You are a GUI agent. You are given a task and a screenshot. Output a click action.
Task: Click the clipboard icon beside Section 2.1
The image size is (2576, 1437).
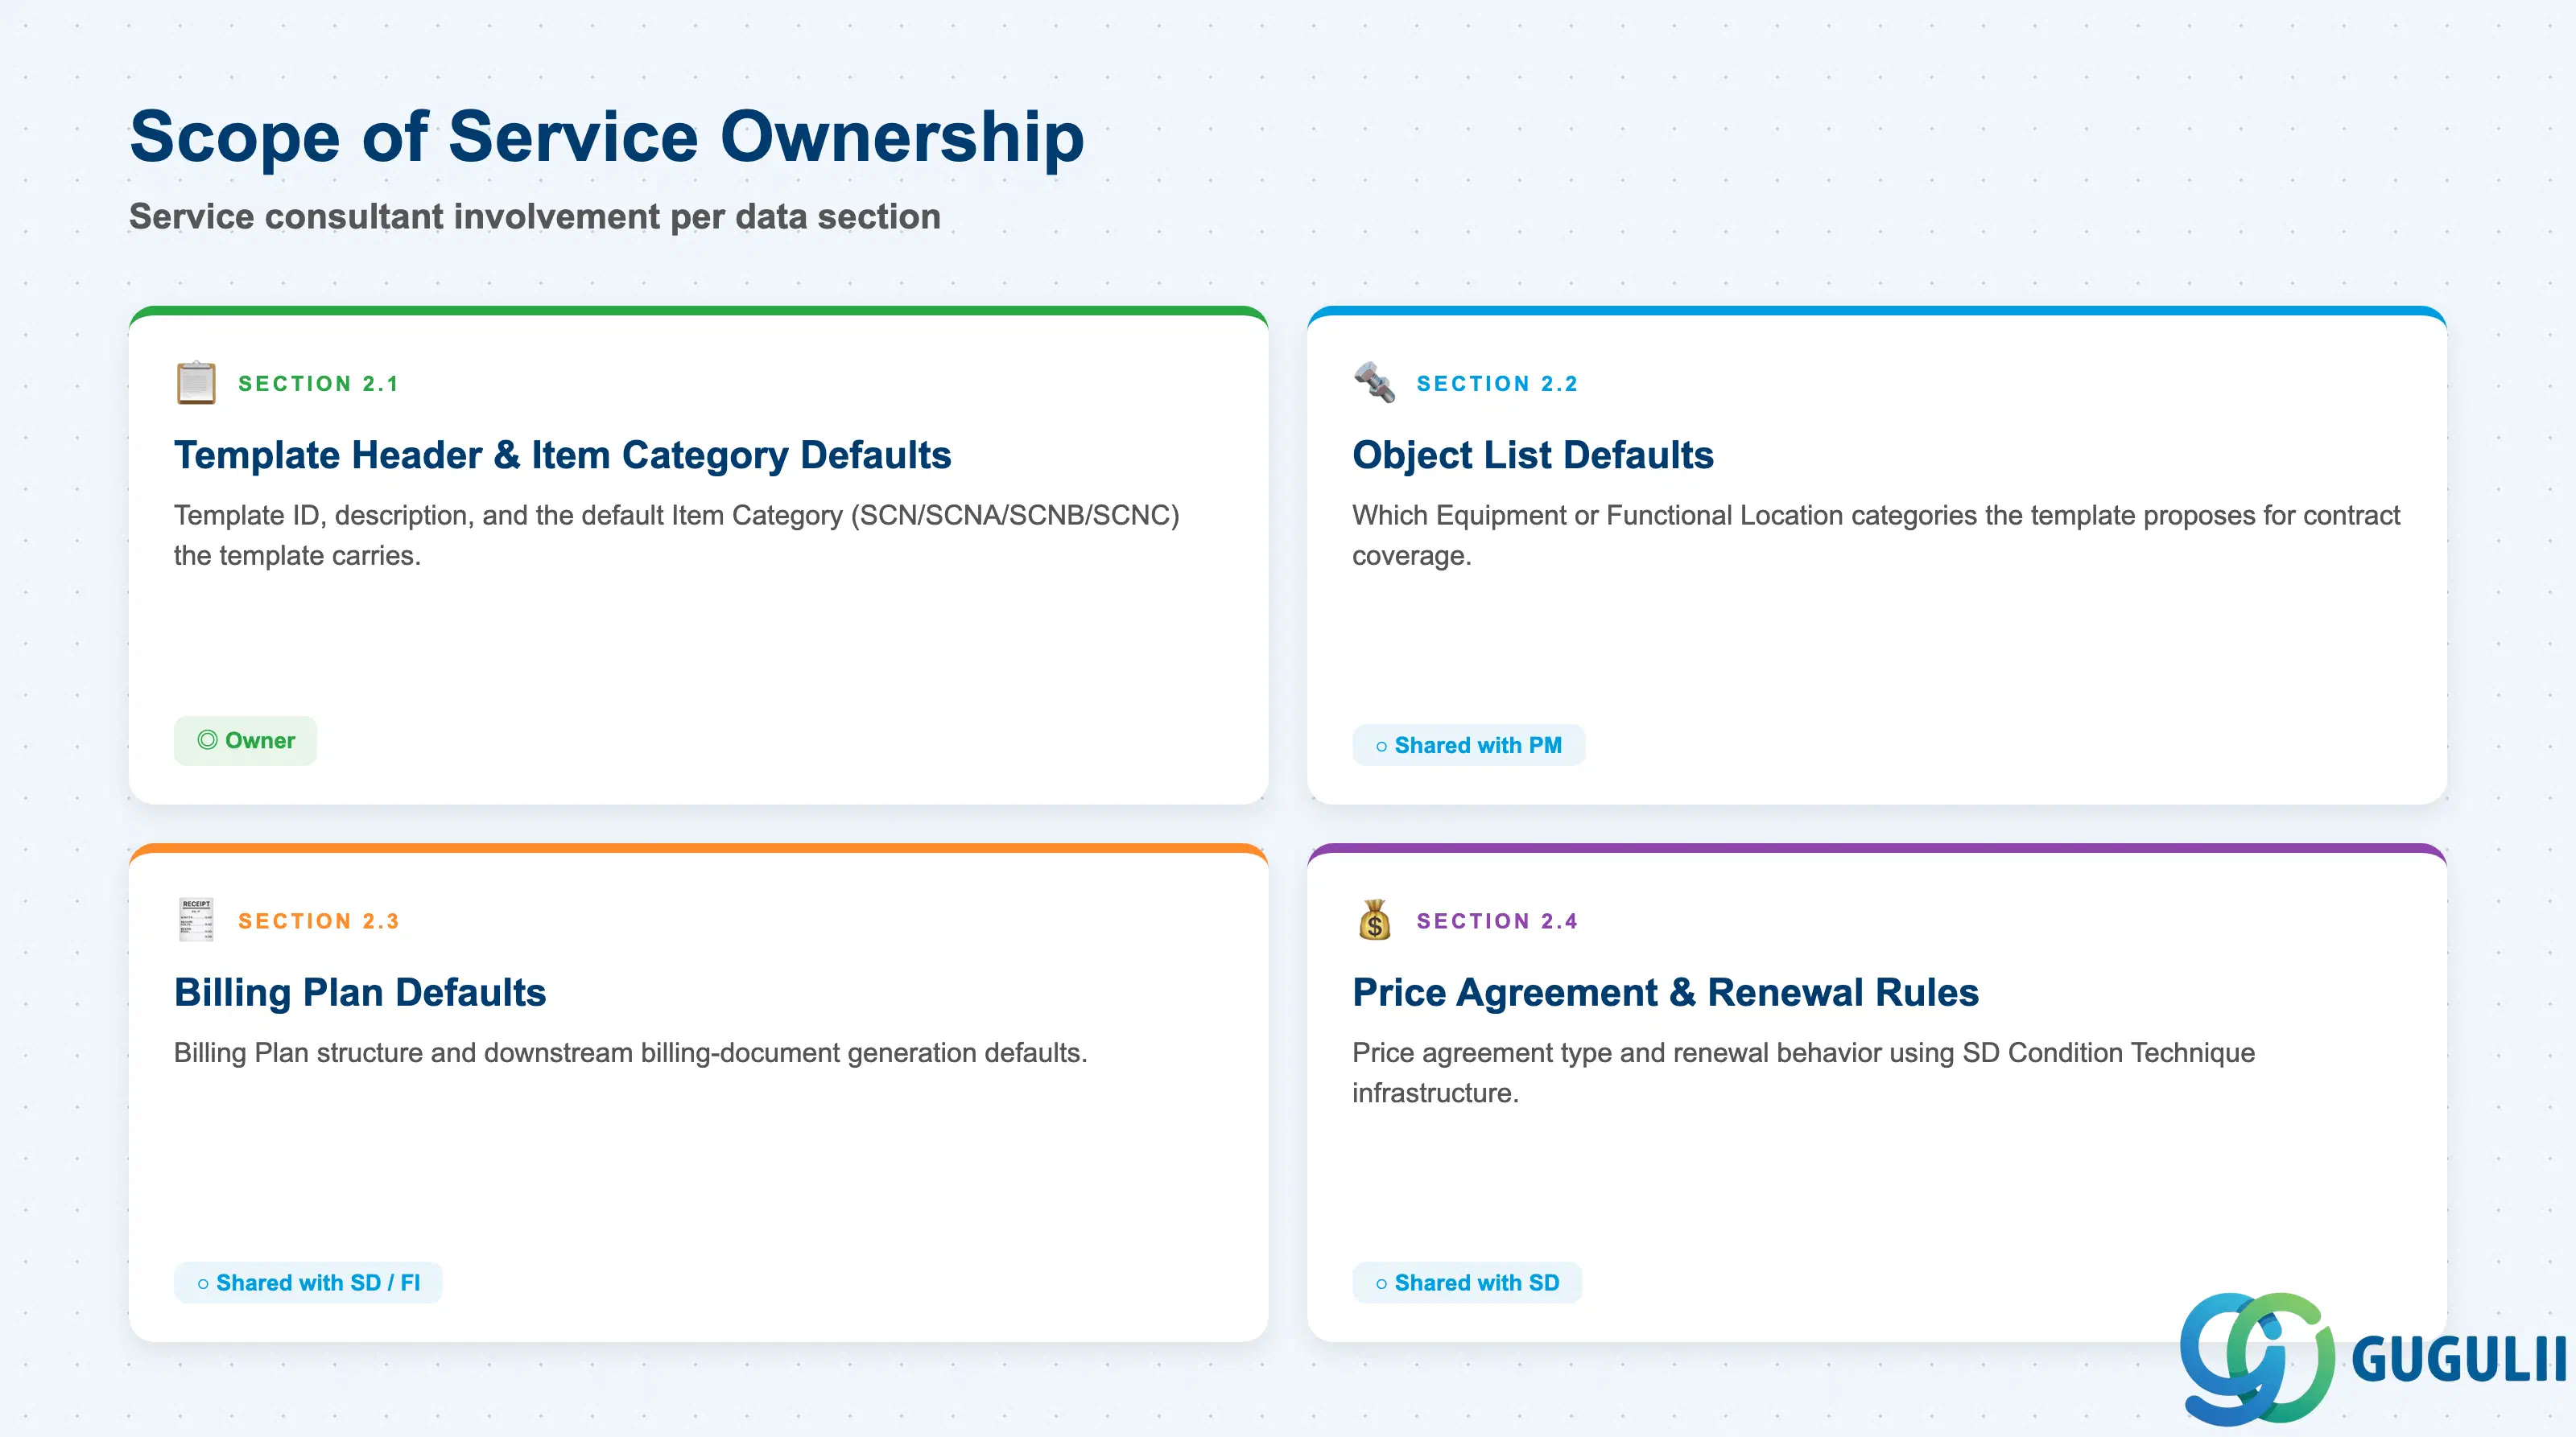tap(196, 383)
